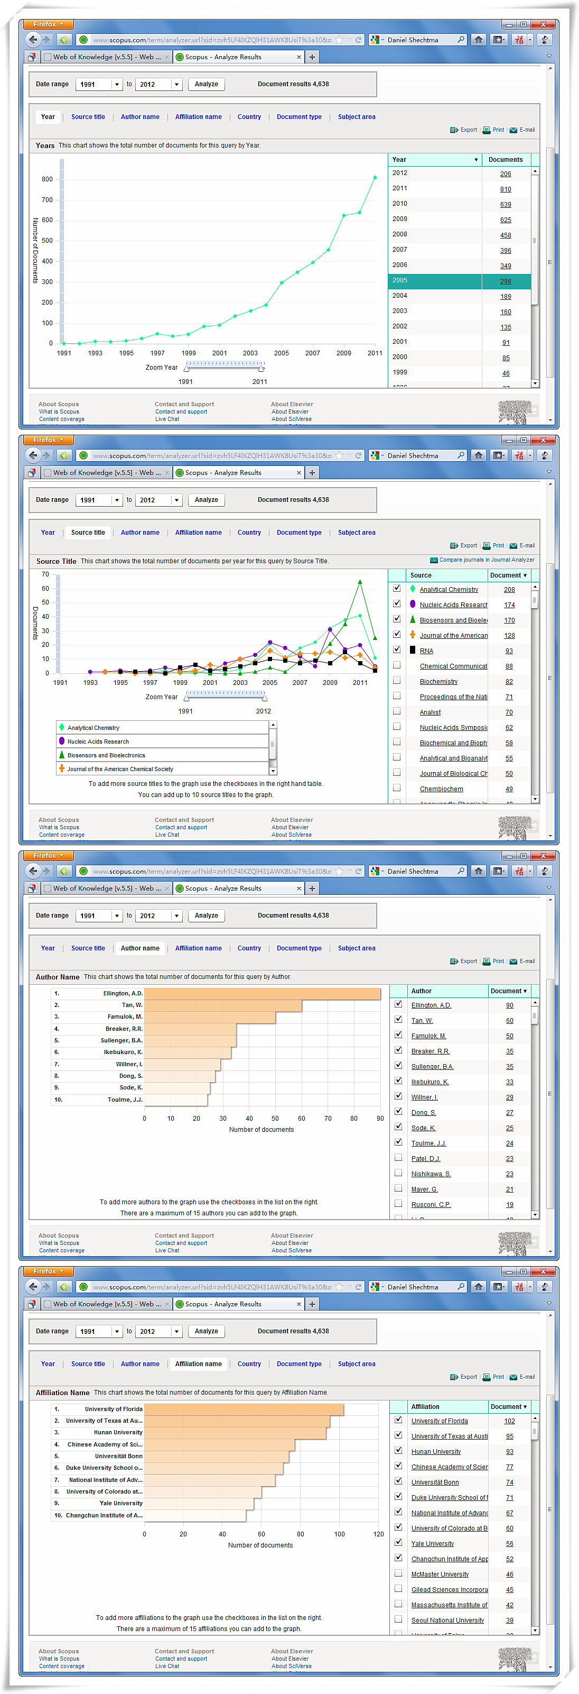Image resolution: width=579 pixels, height=1694 pixels.
Task: Click green diamond marker beside Analytical Chemistry in table
Action: click(413, 589)
